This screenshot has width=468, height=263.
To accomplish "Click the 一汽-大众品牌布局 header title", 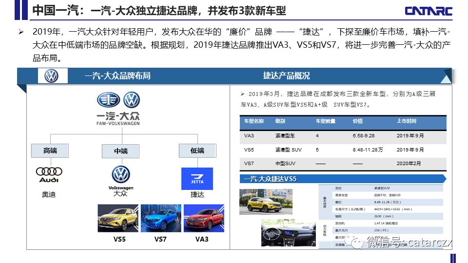I will click(x=117, y=76).
